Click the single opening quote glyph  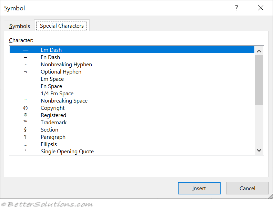26,150
